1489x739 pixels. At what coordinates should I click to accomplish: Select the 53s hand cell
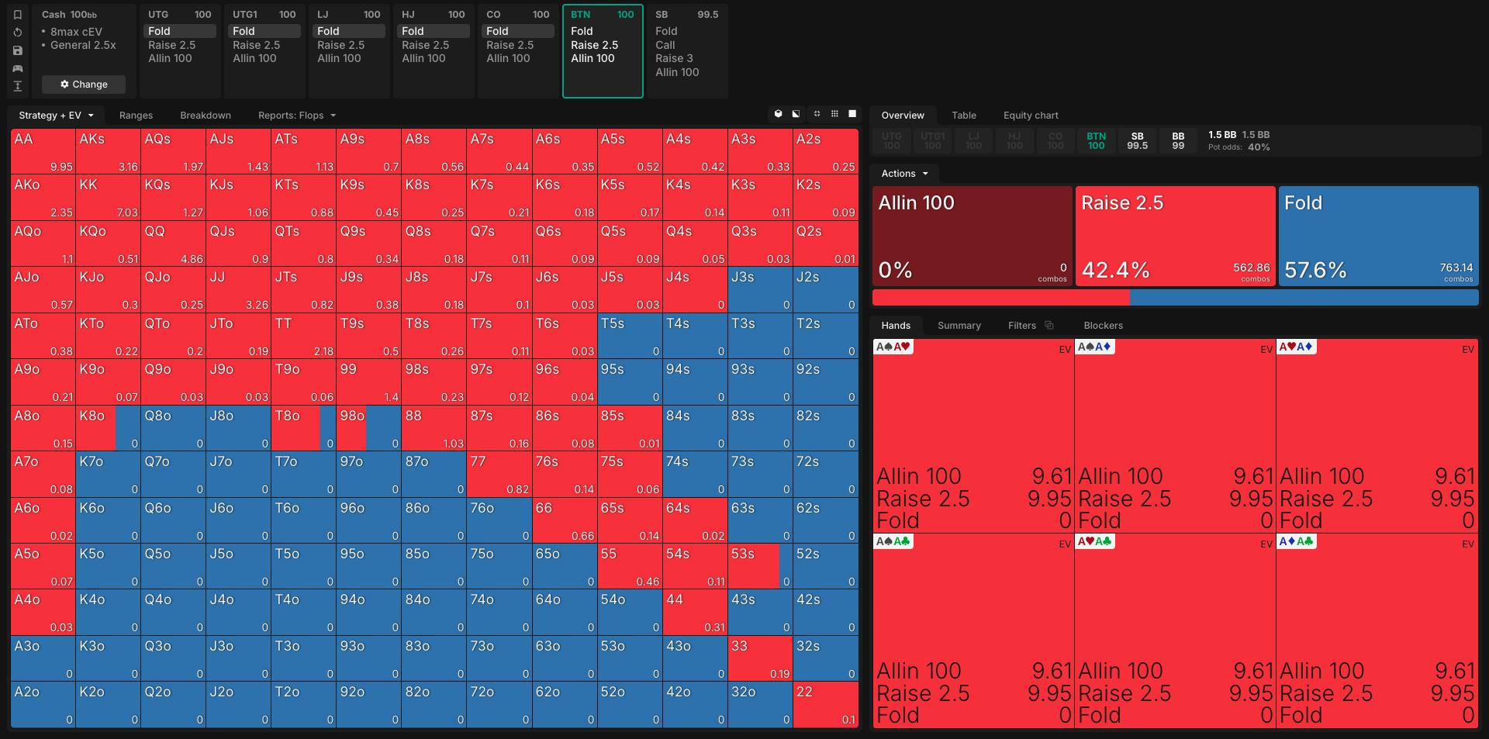759,566
